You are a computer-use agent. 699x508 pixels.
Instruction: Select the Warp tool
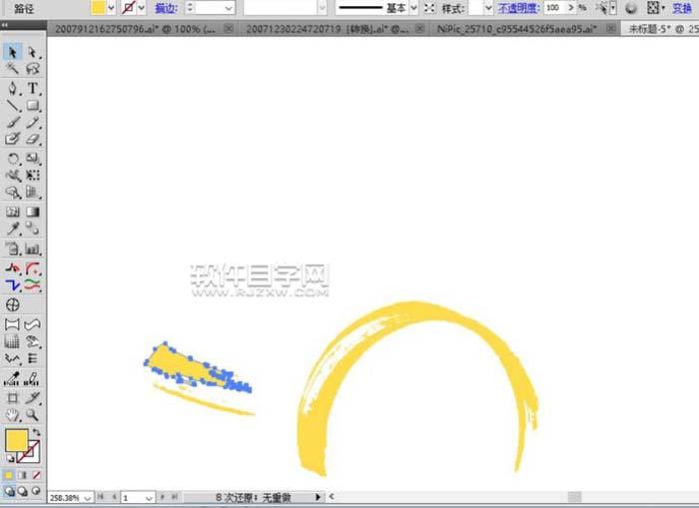coord(12,175)
